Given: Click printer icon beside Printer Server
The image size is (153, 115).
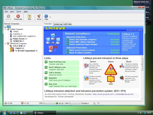Looking at the screenshot, I should 11,39.
